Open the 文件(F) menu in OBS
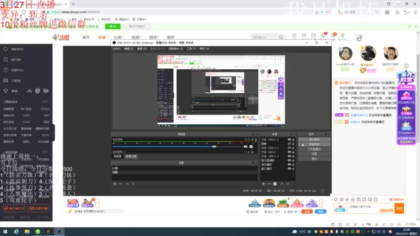 pos(117,49)
